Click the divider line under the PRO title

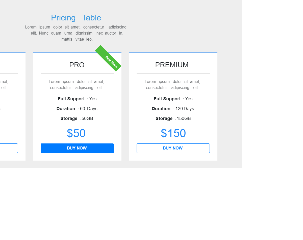pos(77,74)
